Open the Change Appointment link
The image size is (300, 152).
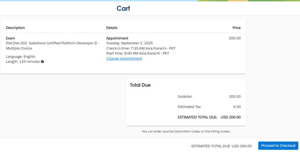coord(124,59)
